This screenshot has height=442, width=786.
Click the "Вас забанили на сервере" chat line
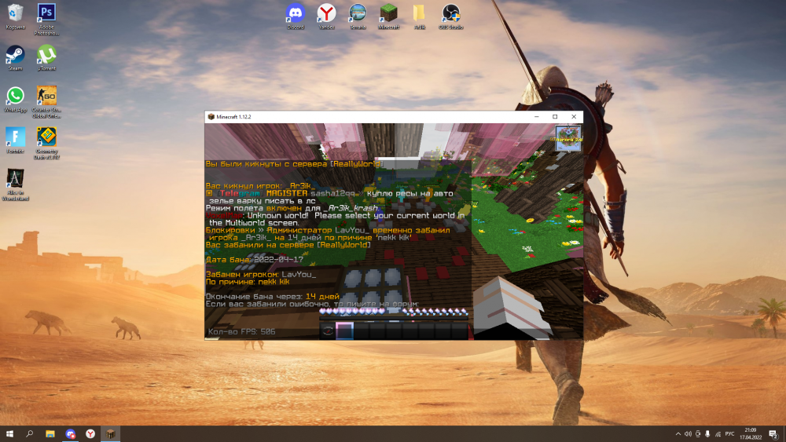(x=288, y=245)
